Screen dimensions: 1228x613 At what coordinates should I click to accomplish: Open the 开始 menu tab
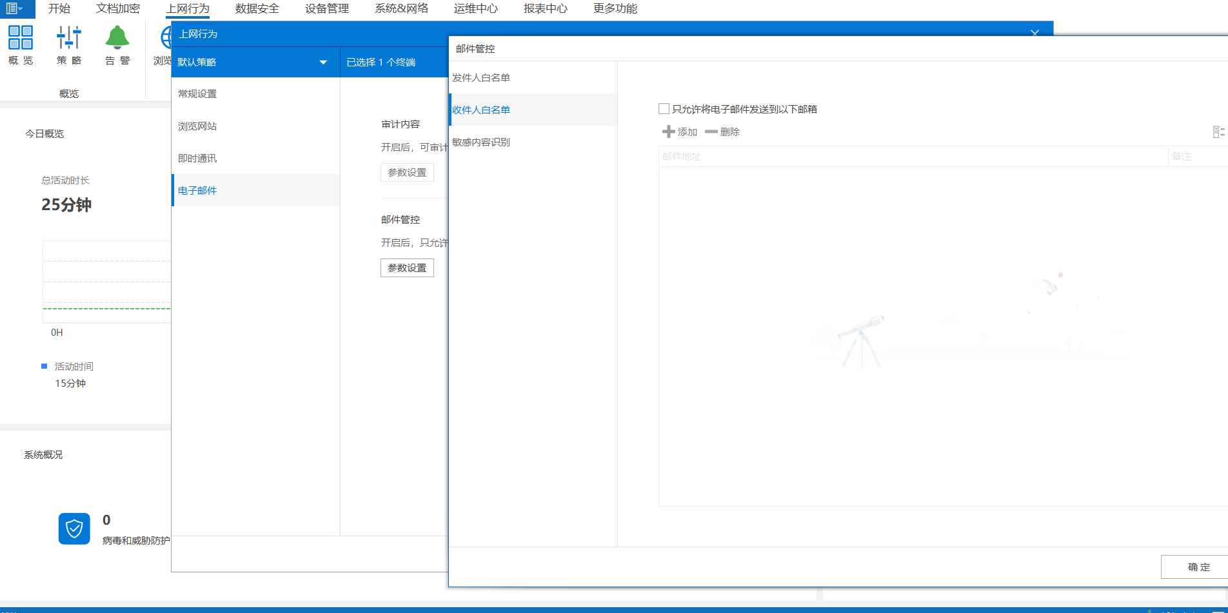click(x=59, y=8)
